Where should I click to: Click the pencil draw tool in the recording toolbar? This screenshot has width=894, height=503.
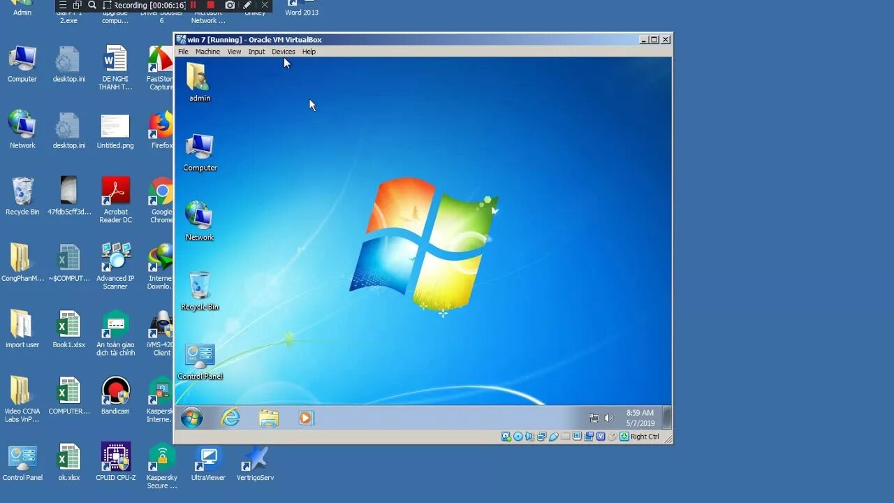[247, 5]
